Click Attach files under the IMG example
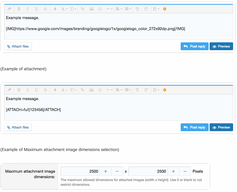The width and height of the screenshot is (237, 192). [18, 46]
